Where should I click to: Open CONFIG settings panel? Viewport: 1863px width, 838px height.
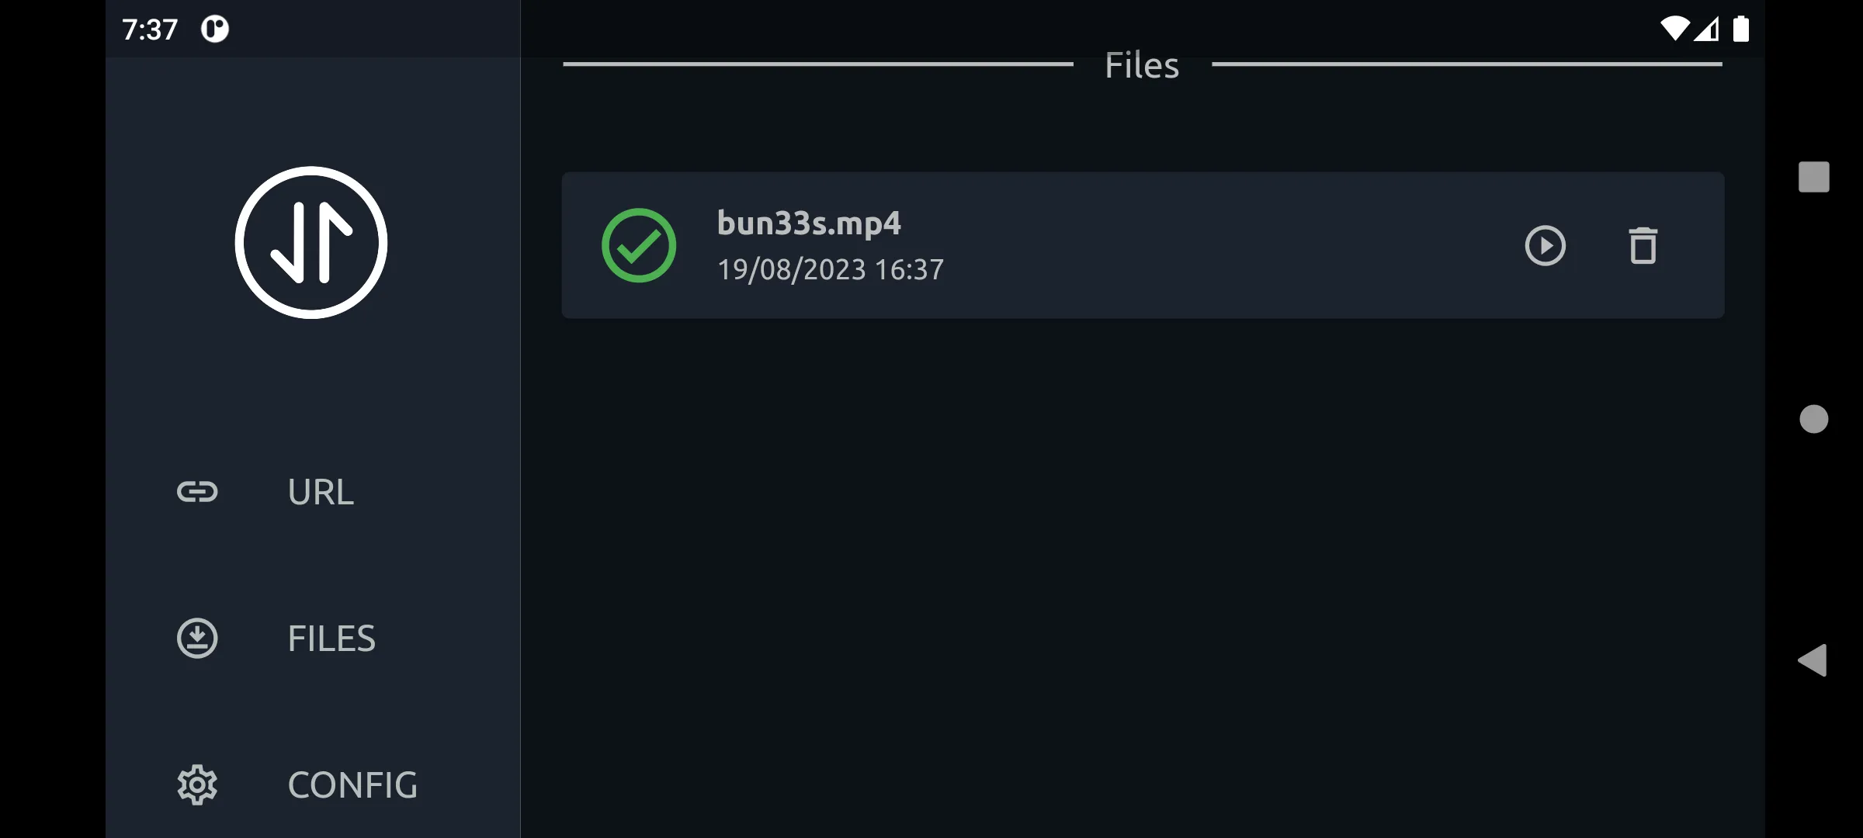click(x=313, y=784)
